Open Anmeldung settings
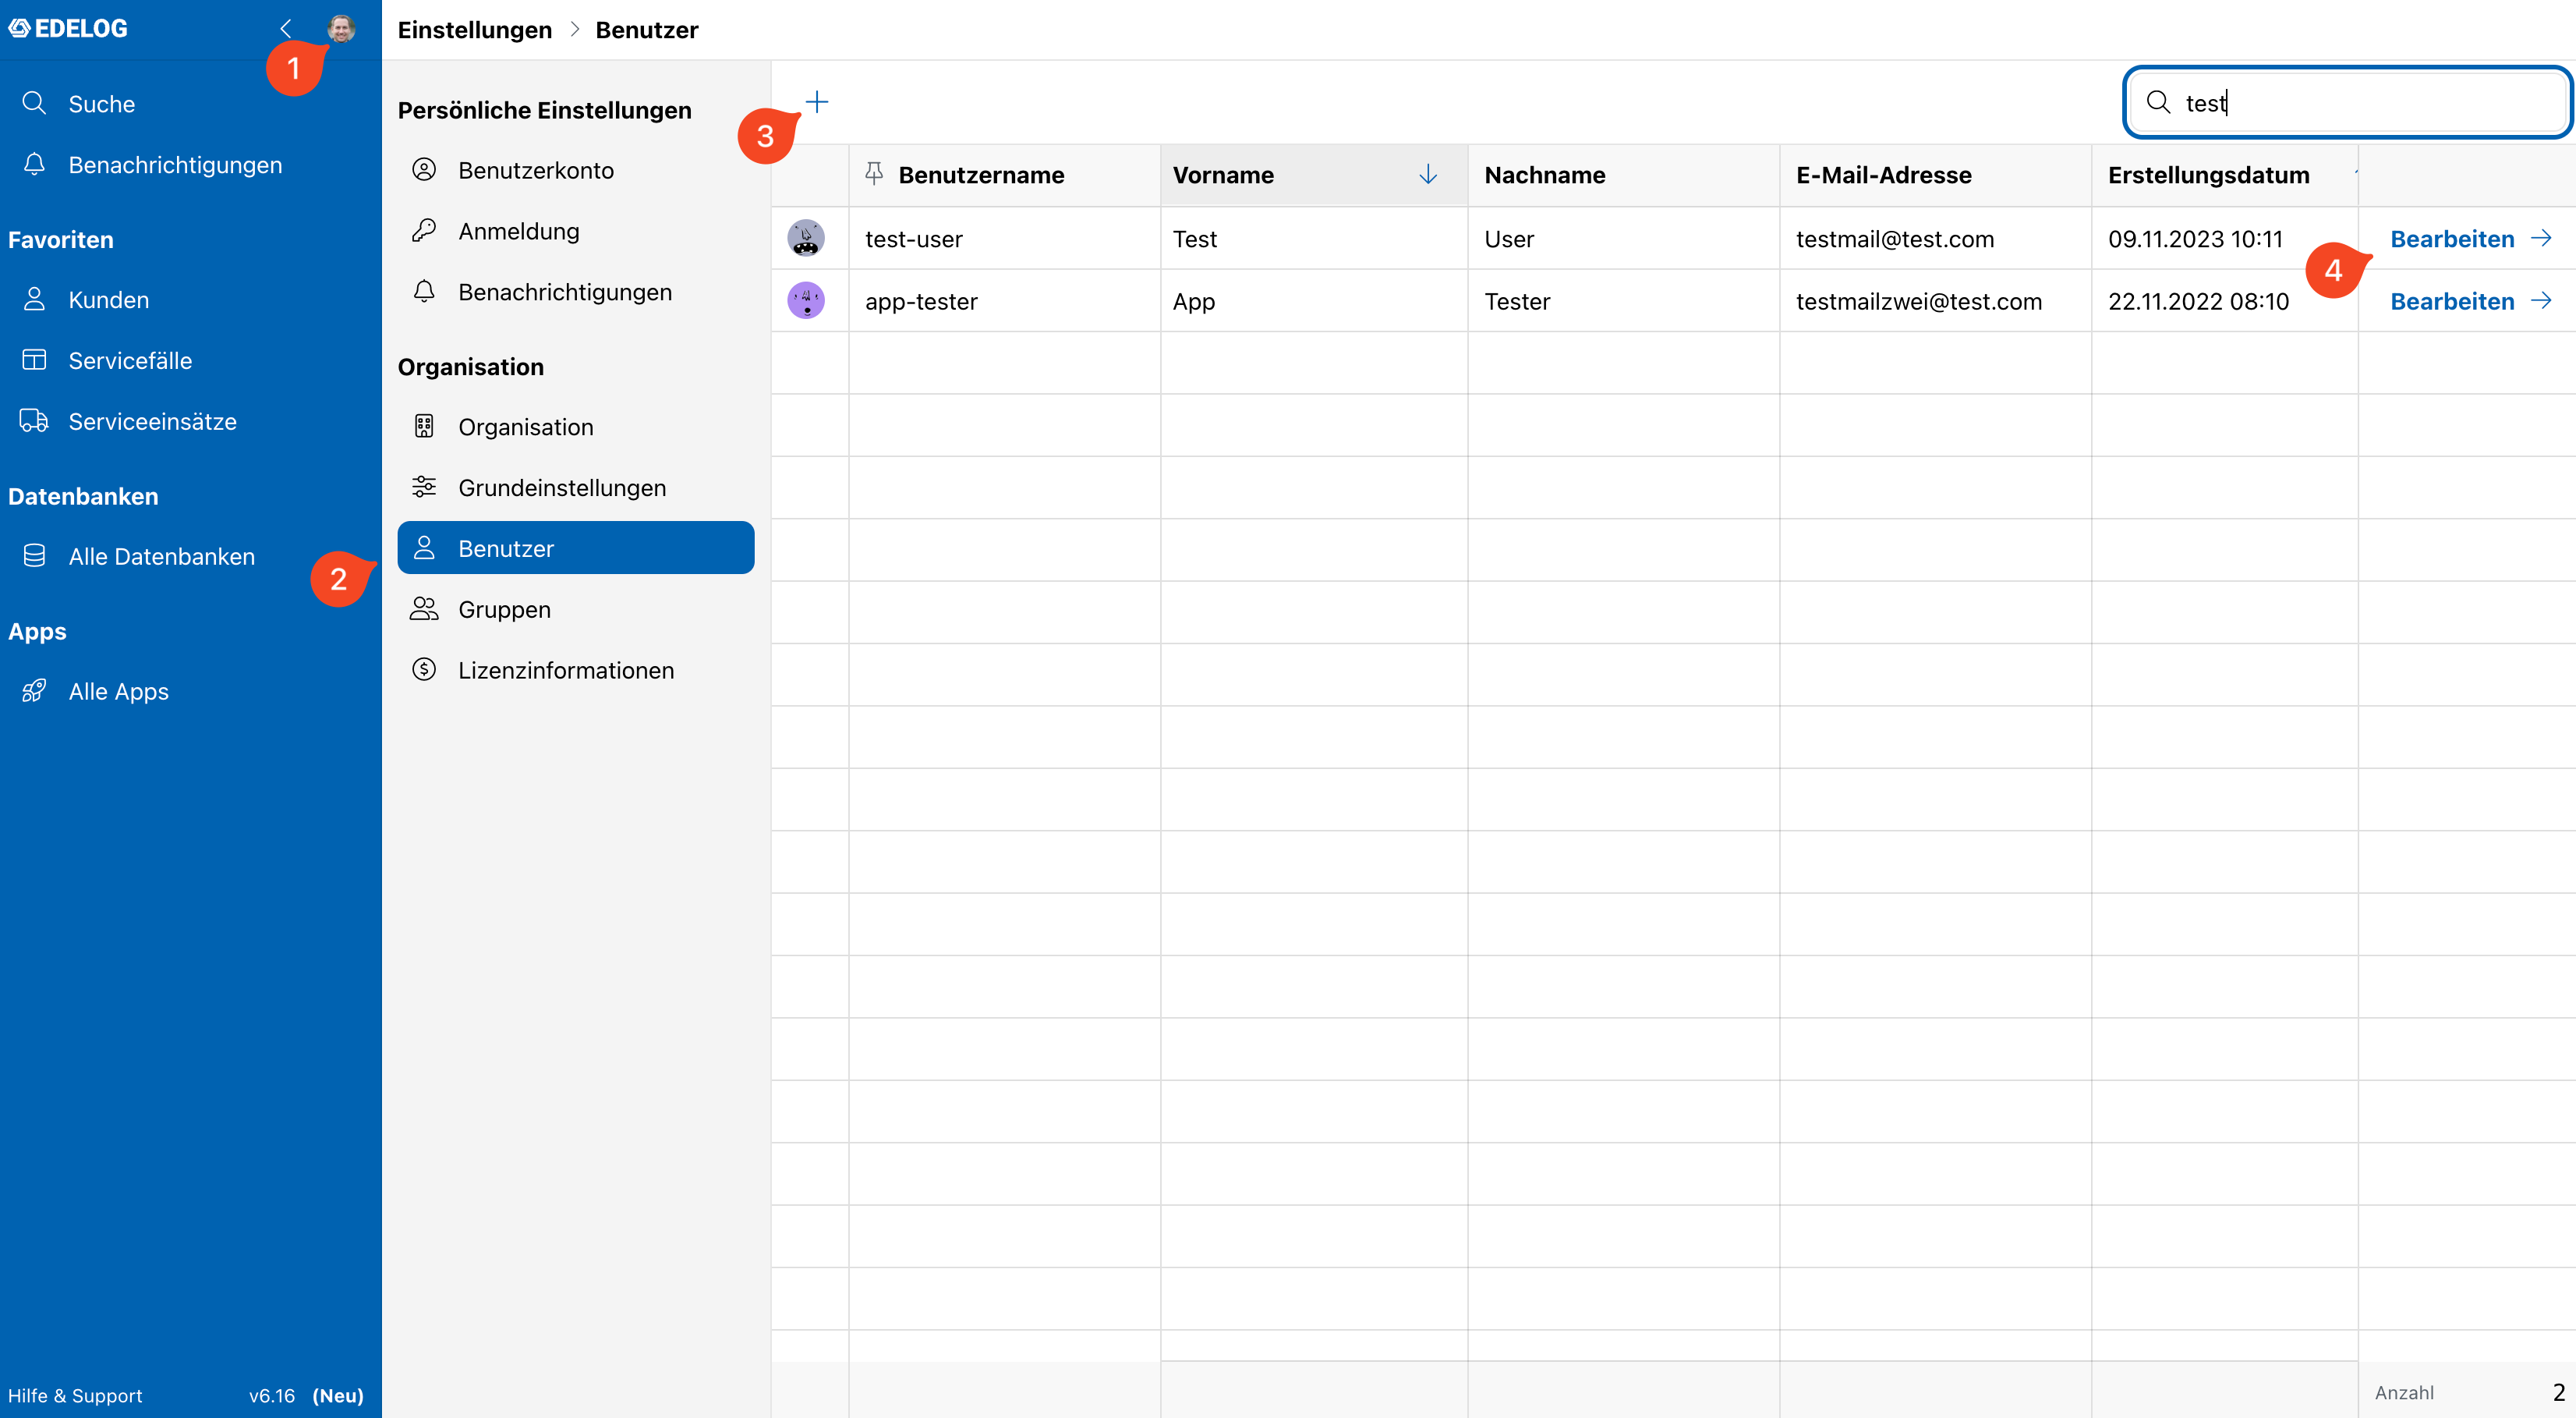Viewport: 2576px width, 1418px height. click(x=576, y=231)
